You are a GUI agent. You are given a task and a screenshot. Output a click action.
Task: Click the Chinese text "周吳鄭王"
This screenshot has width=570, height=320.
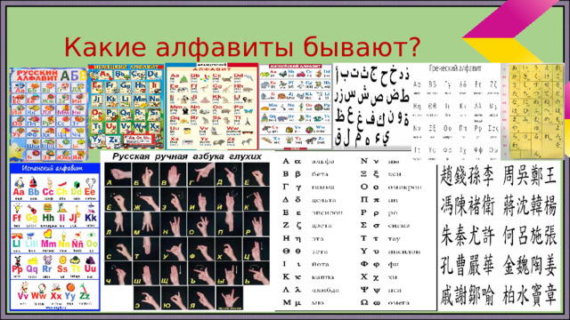(531, 176)
